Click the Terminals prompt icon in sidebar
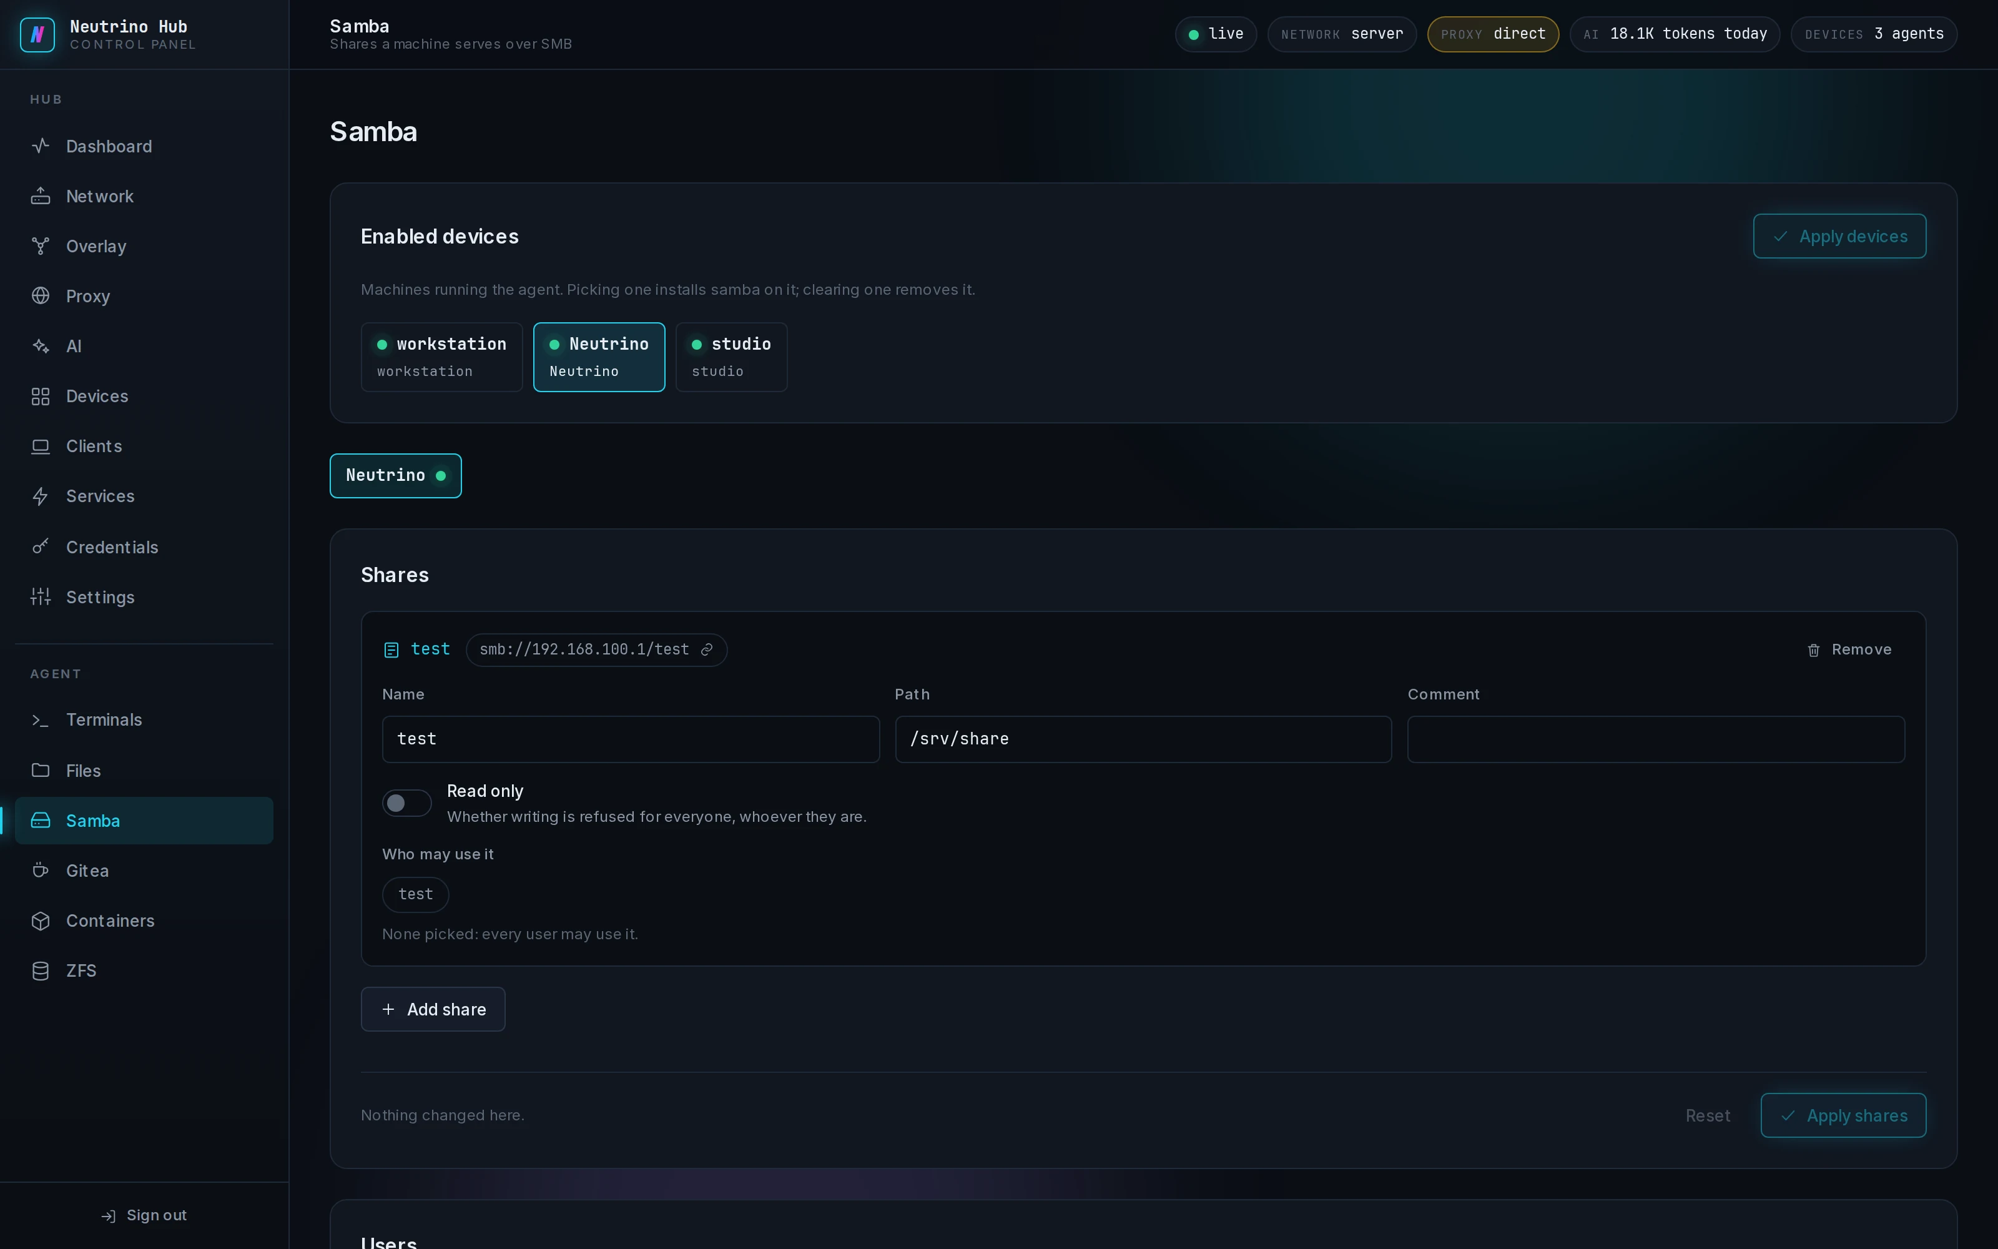This screenshot has height=1249, width=1998. 41,720
